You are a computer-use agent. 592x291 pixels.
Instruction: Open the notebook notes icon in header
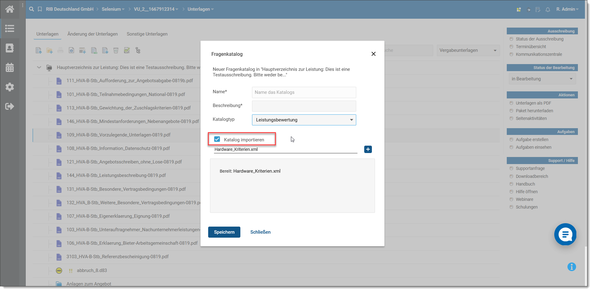point(538,10)
